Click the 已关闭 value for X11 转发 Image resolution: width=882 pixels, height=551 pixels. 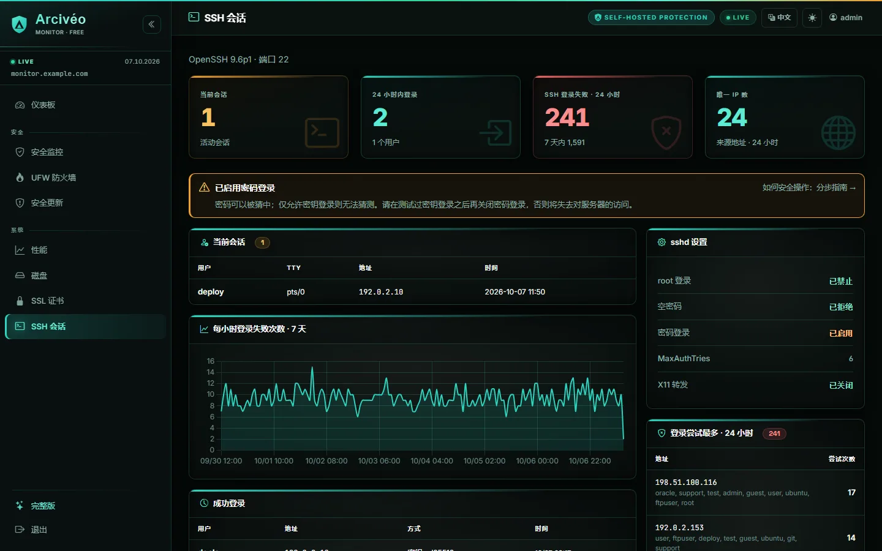pyautogui.click(x=841, y=385)
